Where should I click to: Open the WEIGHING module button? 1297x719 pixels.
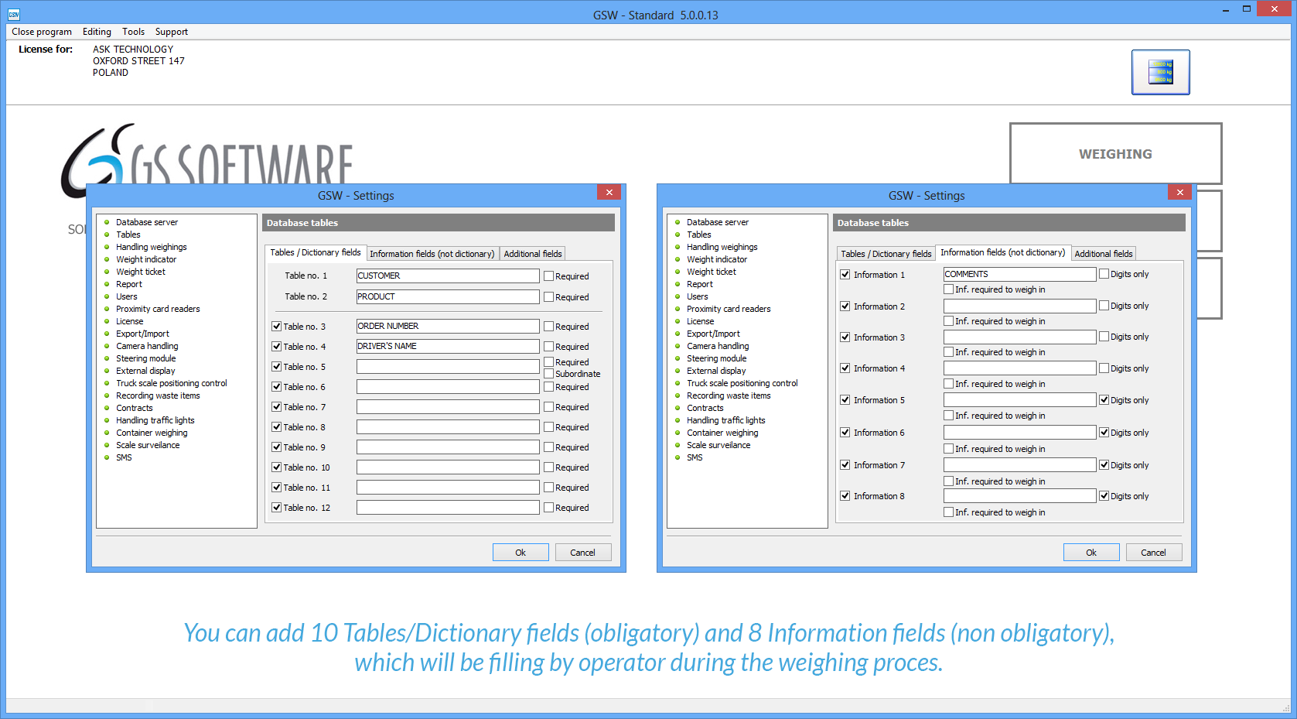tap(1114, 154)
